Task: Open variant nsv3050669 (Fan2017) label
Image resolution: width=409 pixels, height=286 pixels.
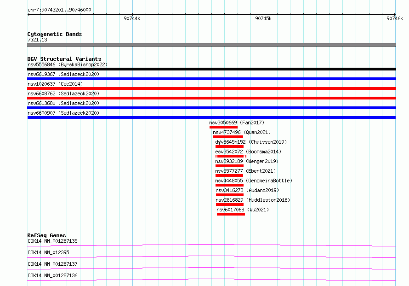Action: coord(237,123)
